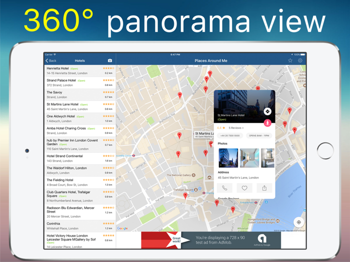Tap The National Gallery map marker
Viewport: 350px width, 262px height.
coord(193,175)
